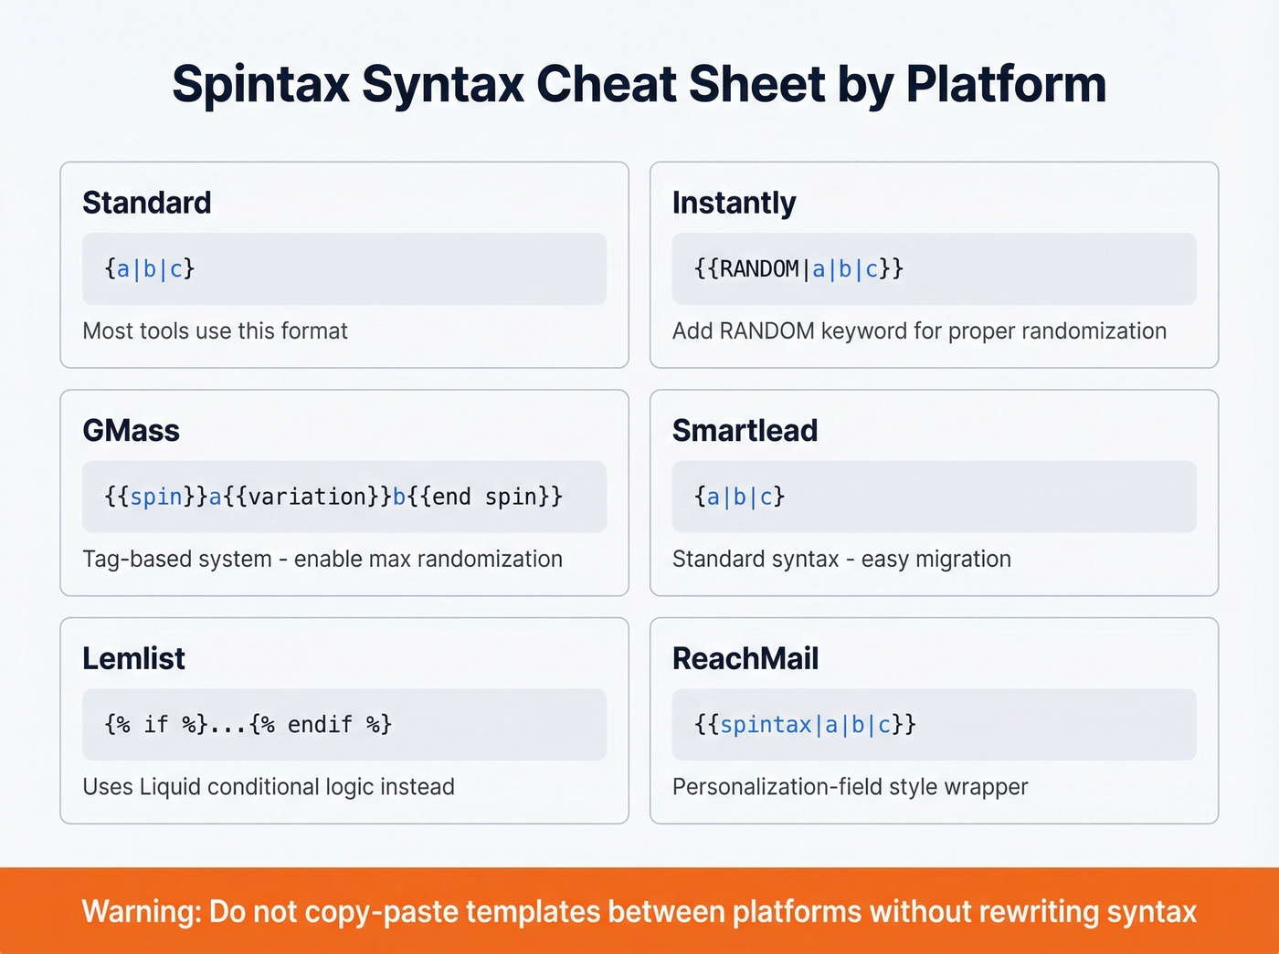Click 'Tag-based system' caption under GMass
1279x954 pixels.
(322, 559)
